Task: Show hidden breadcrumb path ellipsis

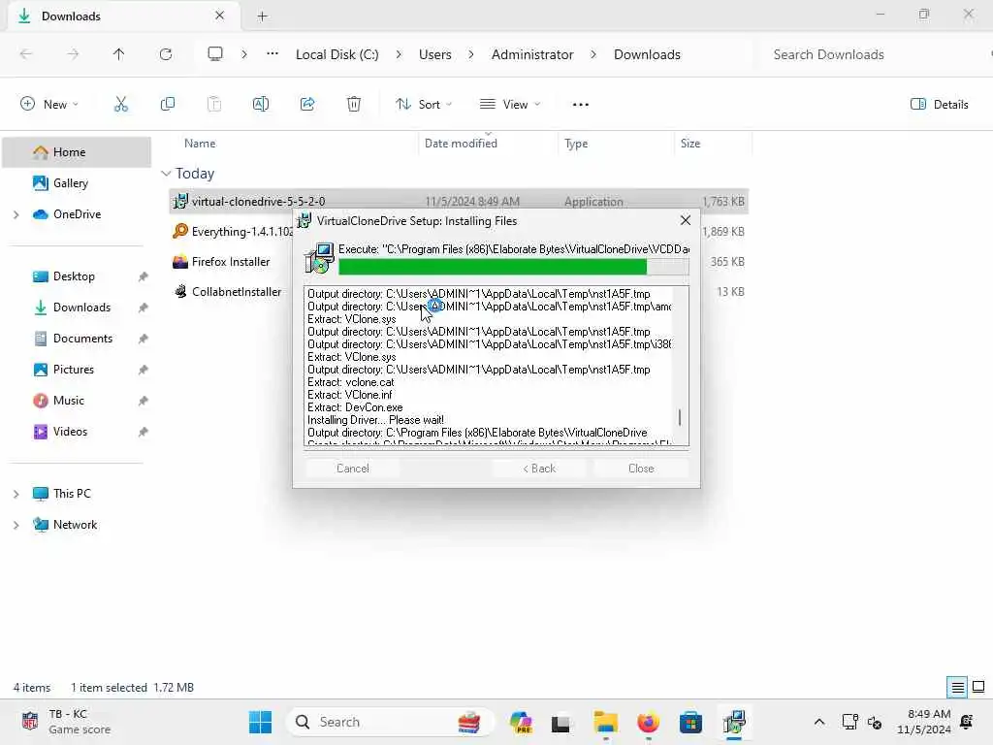Action: coord(272,54)
